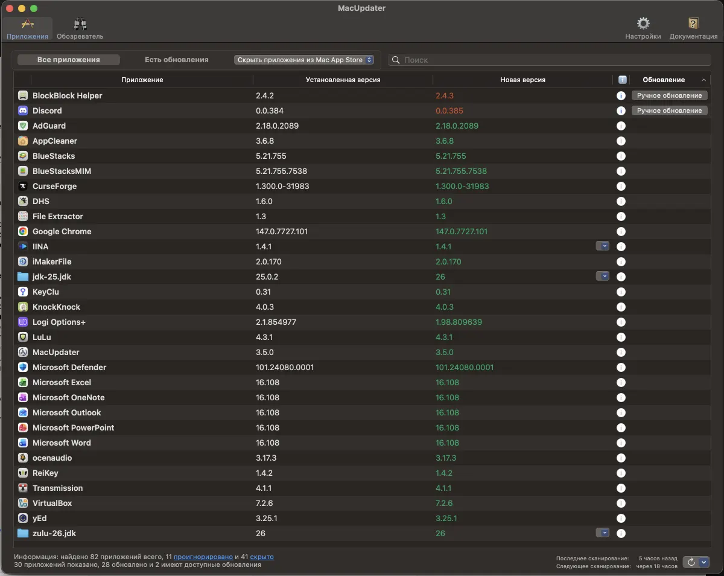This screenshot has width=724, height=576.
Task: Select the BlueStacksMIM row name
Action: click(62, 171)
